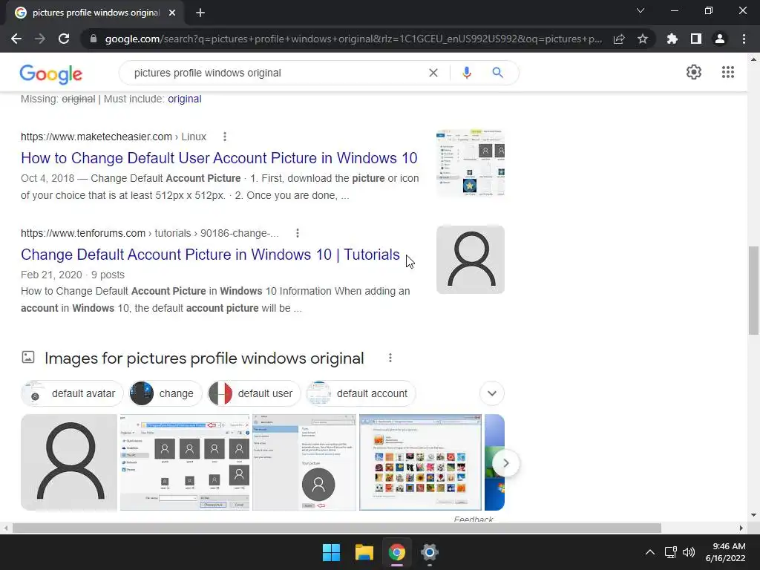This screenshot has height=570, width=760.
Task: Open options for Images section
Action: [x=390, y=358]
